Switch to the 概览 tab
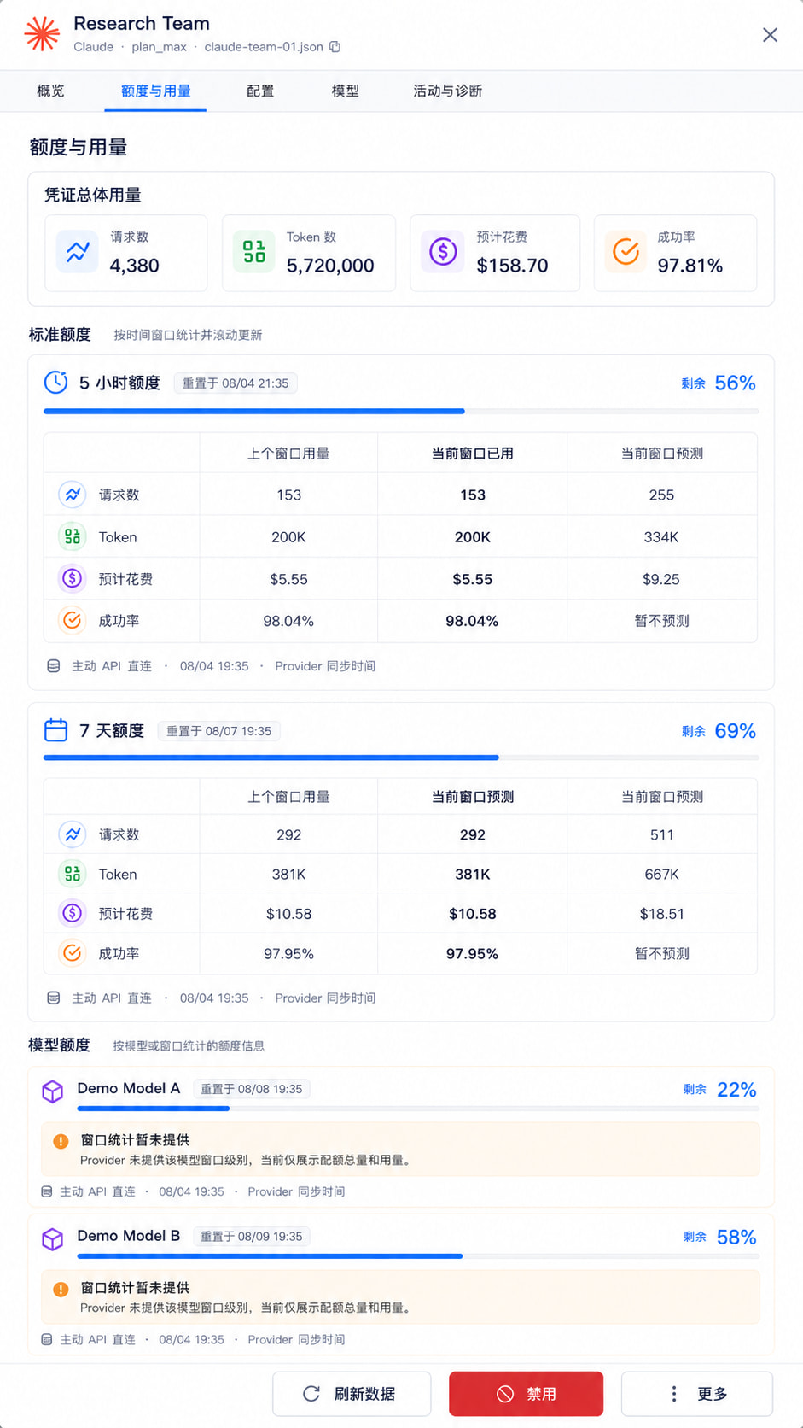 (50, 91)
